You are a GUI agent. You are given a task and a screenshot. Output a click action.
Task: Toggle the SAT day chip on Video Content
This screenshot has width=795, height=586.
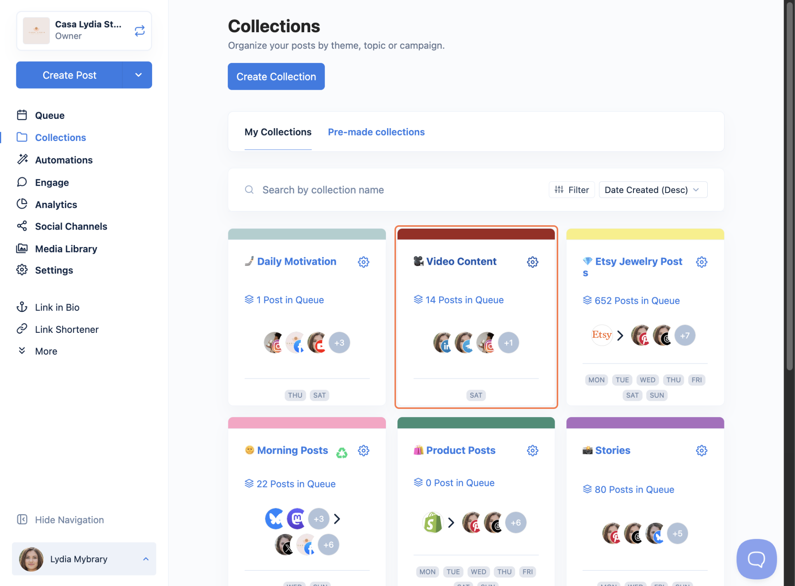click(476, 395)
